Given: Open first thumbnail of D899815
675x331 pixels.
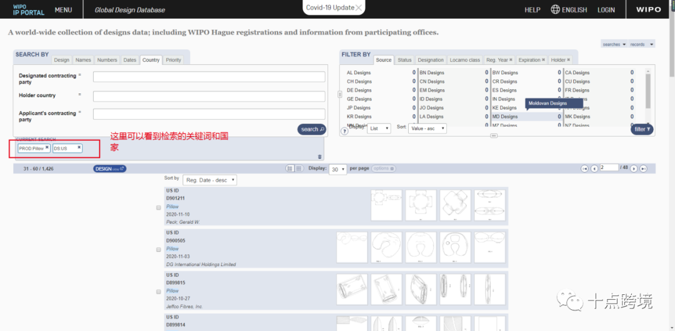Looking at the screenshot, I should click(352, 290).
